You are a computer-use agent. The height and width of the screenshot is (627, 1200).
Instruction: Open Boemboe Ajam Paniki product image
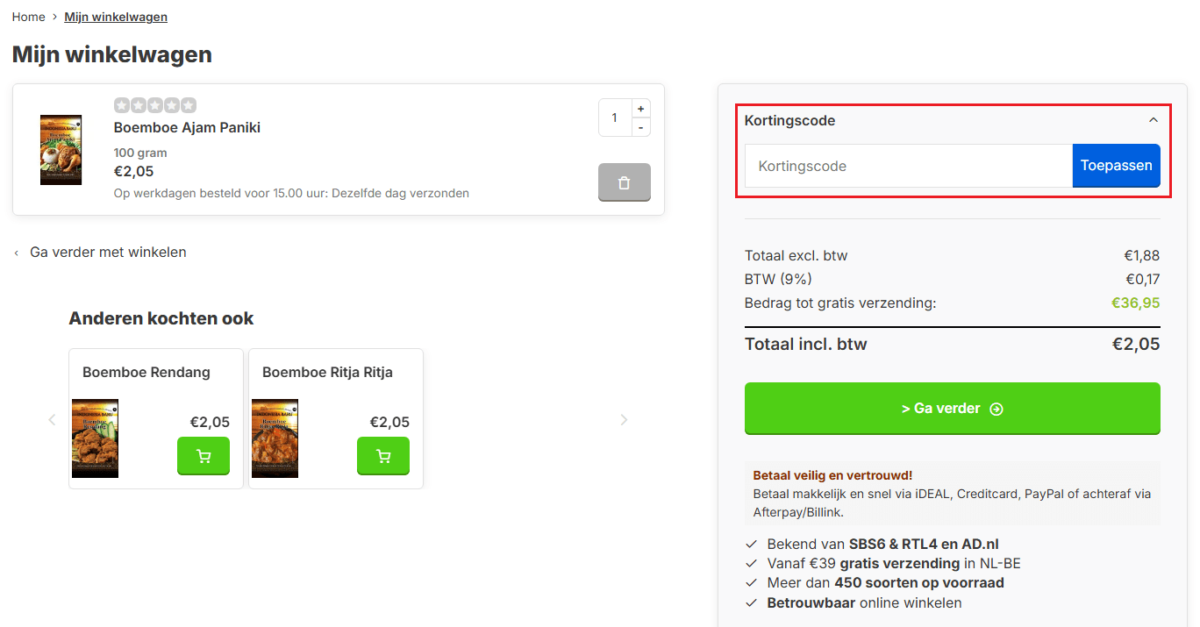tap(61, 149)
